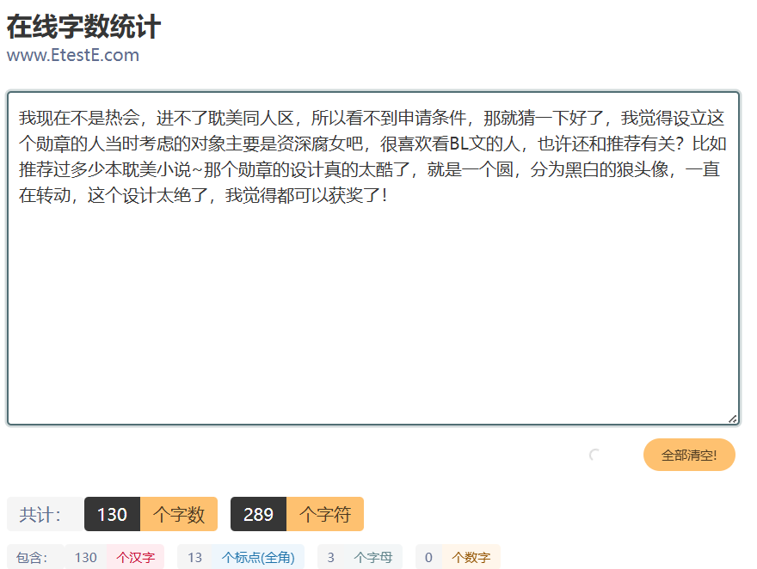Click the 0 digit count value

(x=428, y=557)
